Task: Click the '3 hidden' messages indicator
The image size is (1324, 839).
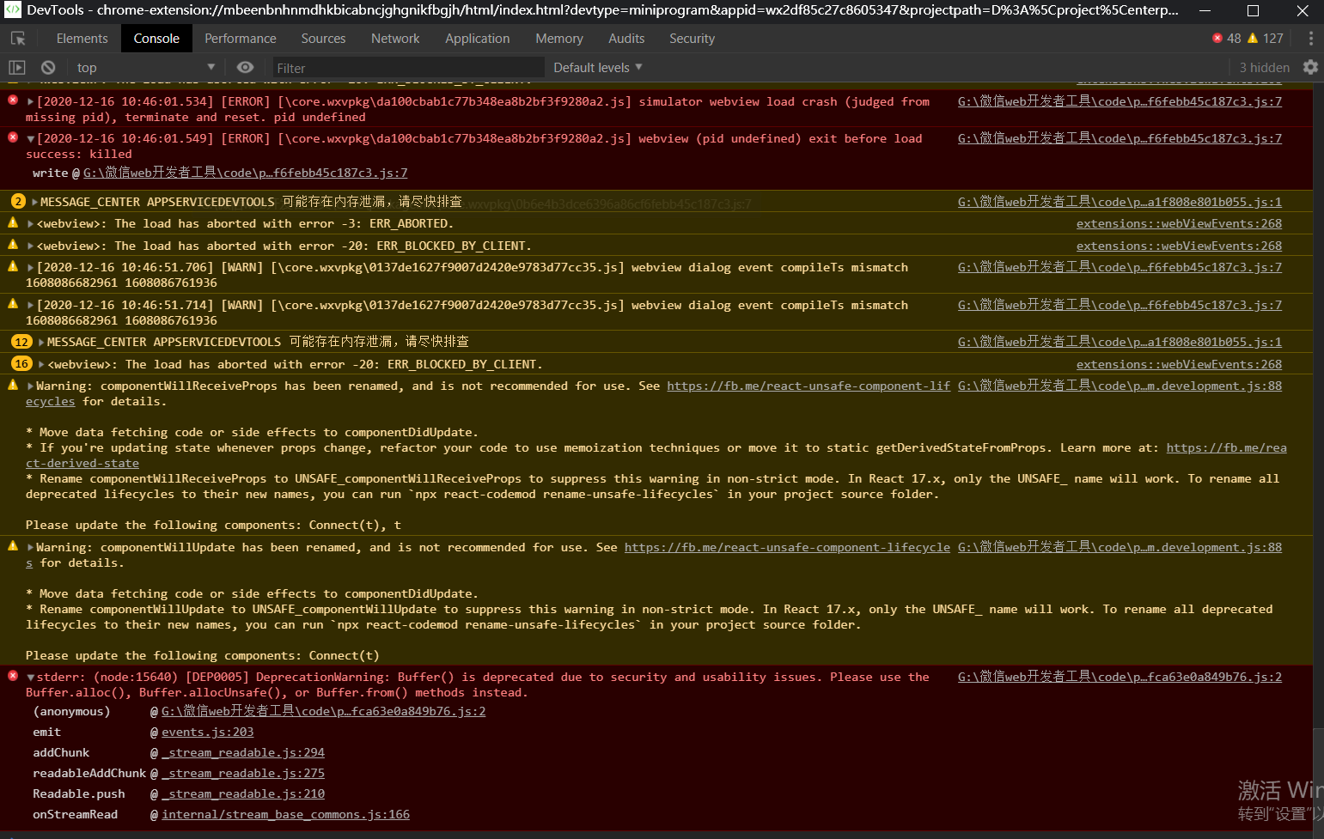Action: [1264, 67]
